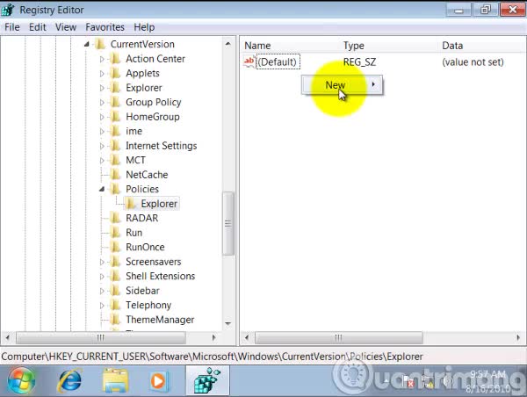Click the tree pane scroll up arrow

[228, 44]
